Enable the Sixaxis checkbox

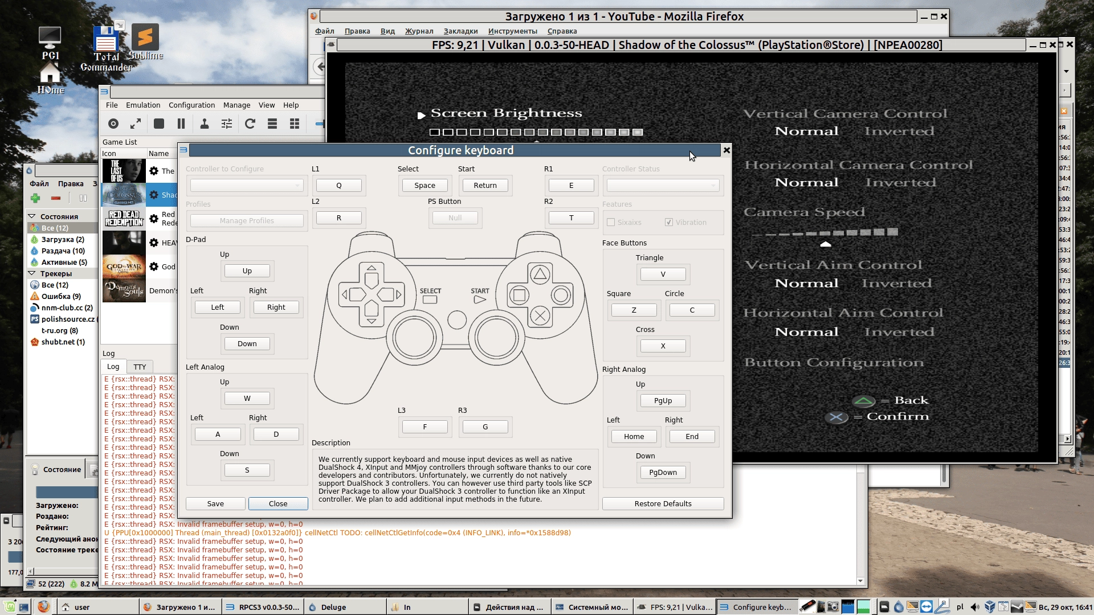pyautogui.click(x=611, y=222)
